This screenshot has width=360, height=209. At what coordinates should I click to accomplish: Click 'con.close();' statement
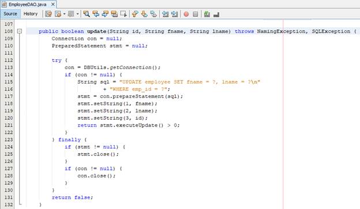click(96, 176)
